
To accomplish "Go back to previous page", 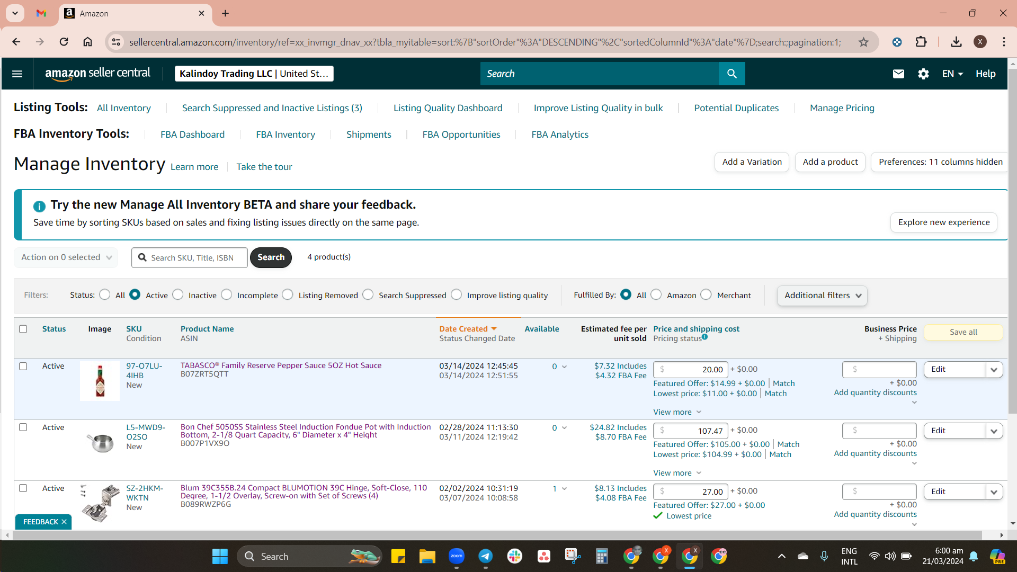I will click(16, 42).
